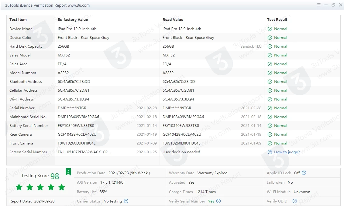The height and width of the screenshot is (211, 344).
Task: Click the Report Date 2024-09-20 text
Action: 32,201
